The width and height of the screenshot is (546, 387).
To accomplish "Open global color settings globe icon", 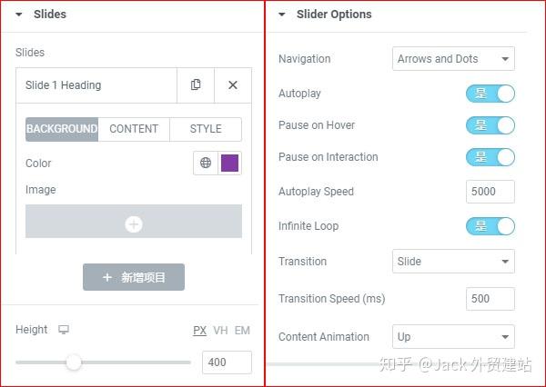I will [206, 164].
